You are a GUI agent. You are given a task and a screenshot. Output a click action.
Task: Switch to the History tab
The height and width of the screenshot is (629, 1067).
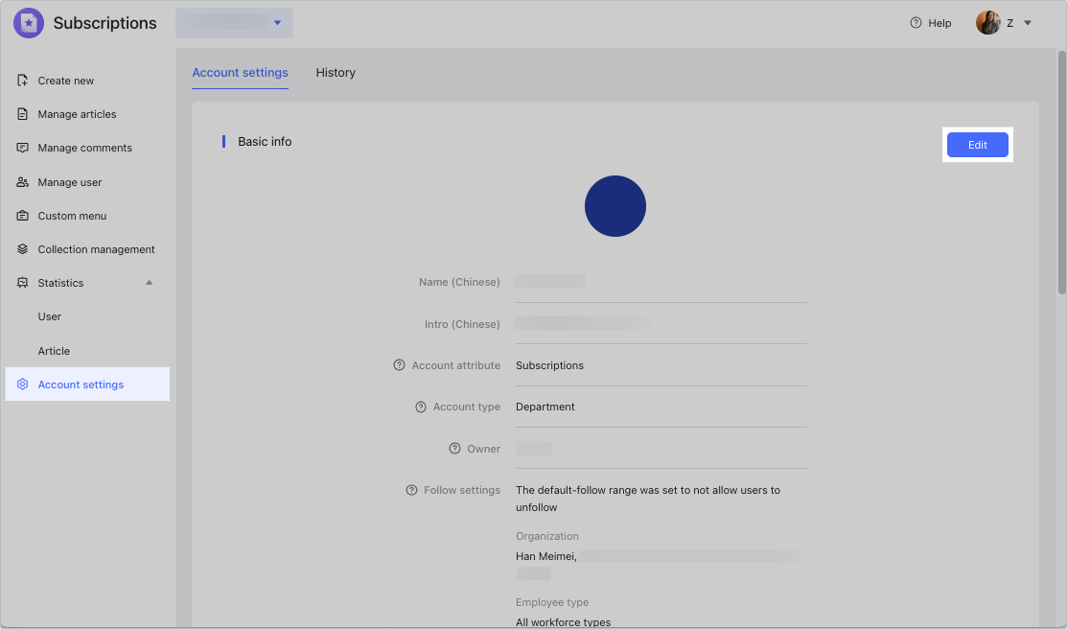tap(336, 72)
